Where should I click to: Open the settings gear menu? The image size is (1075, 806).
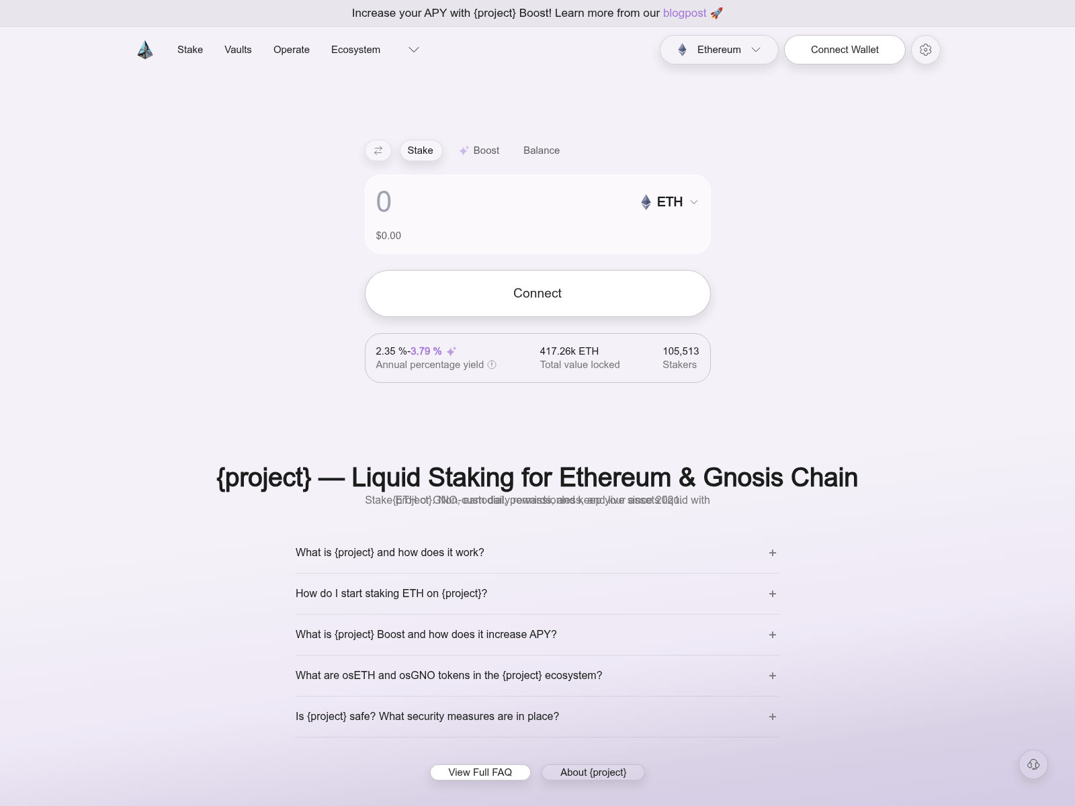(926, 50)
